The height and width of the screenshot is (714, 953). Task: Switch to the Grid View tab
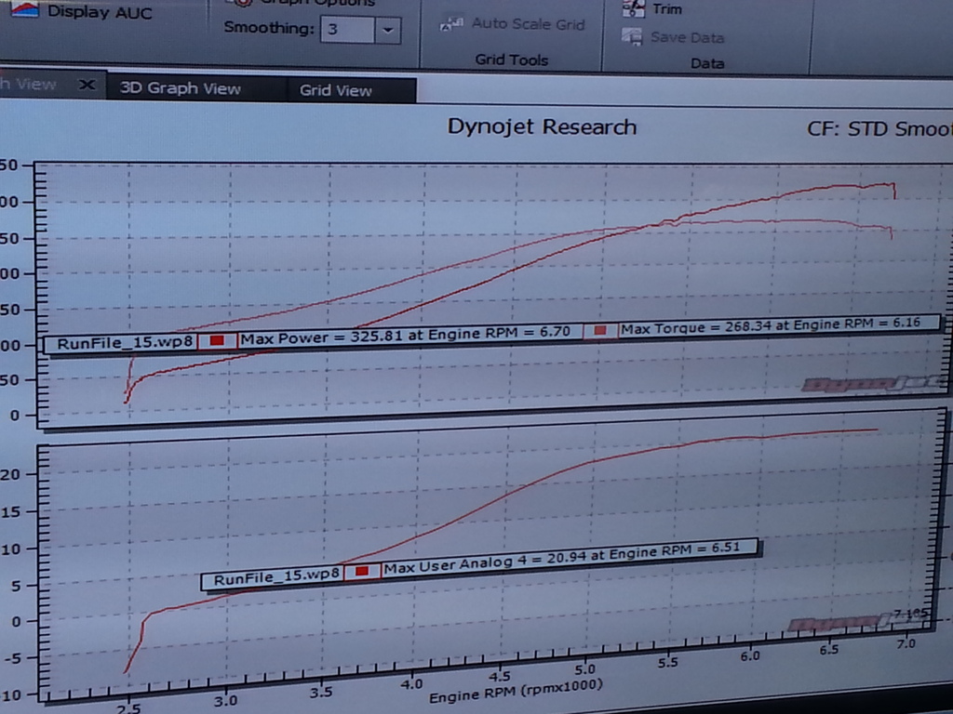click(x=335, y=90)
